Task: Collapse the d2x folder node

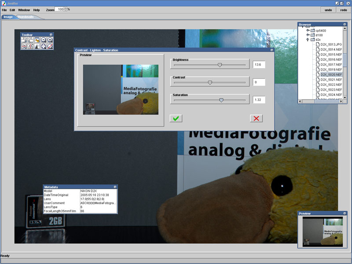Action: coord(308,40)
